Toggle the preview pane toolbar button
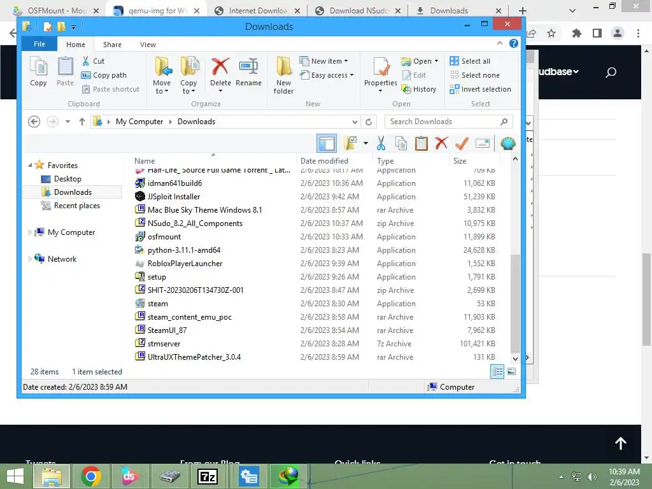This screenshot has width=652, height=489. (327, 144)
